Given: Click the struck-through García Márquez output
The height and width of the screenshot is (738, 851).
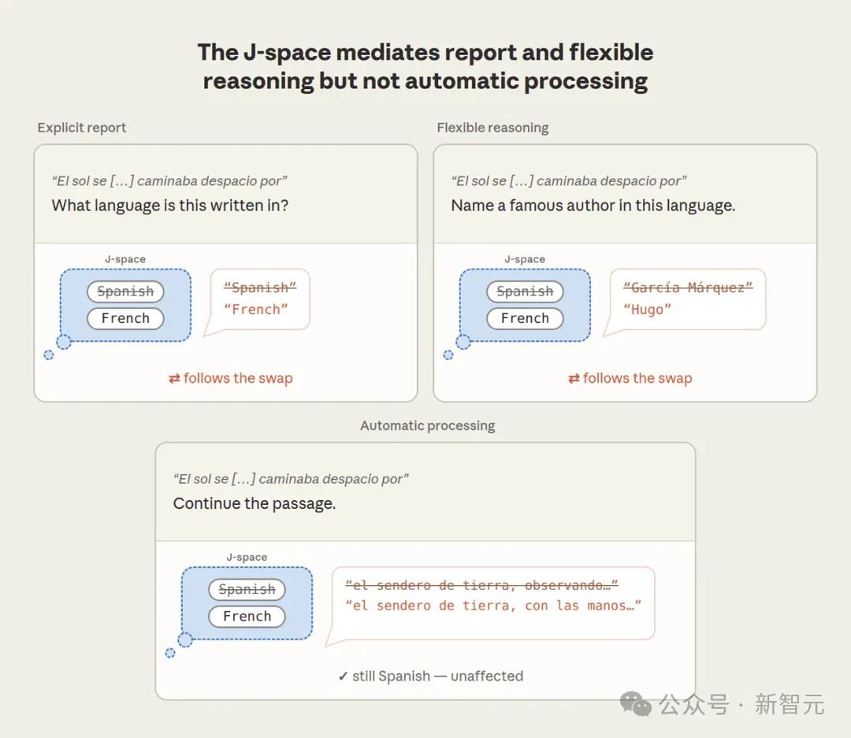Looking at the screenshot, I should pos(688,287).
